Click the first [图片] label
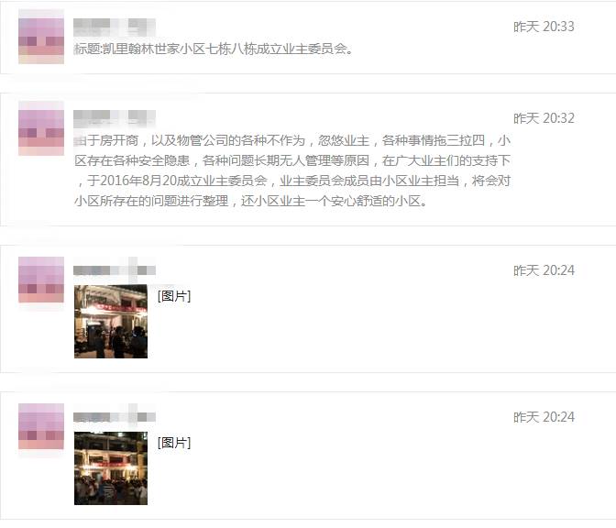This screenshot has width=616, height=528. tap(174, 296)
